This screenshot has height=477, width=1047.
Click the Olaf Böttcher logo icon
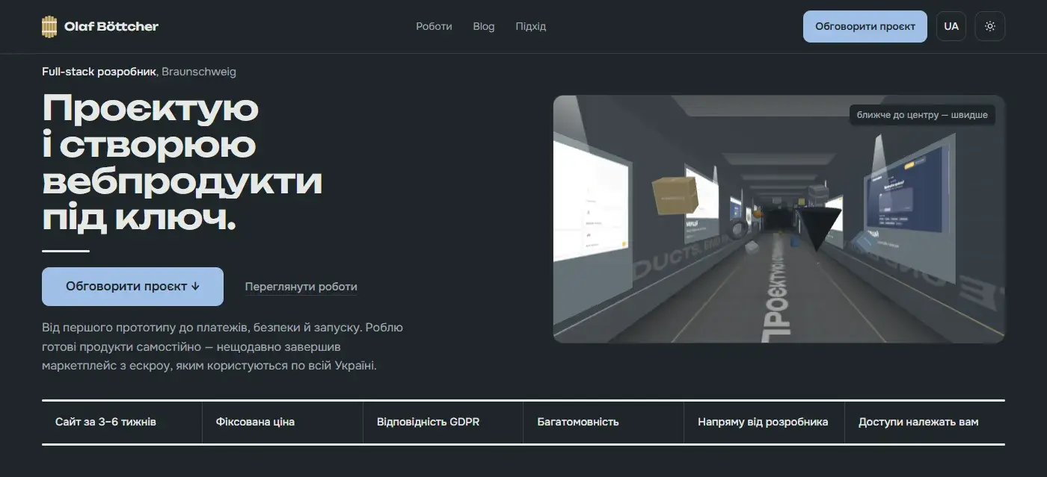pyautogui.click(x=49, y=26)
